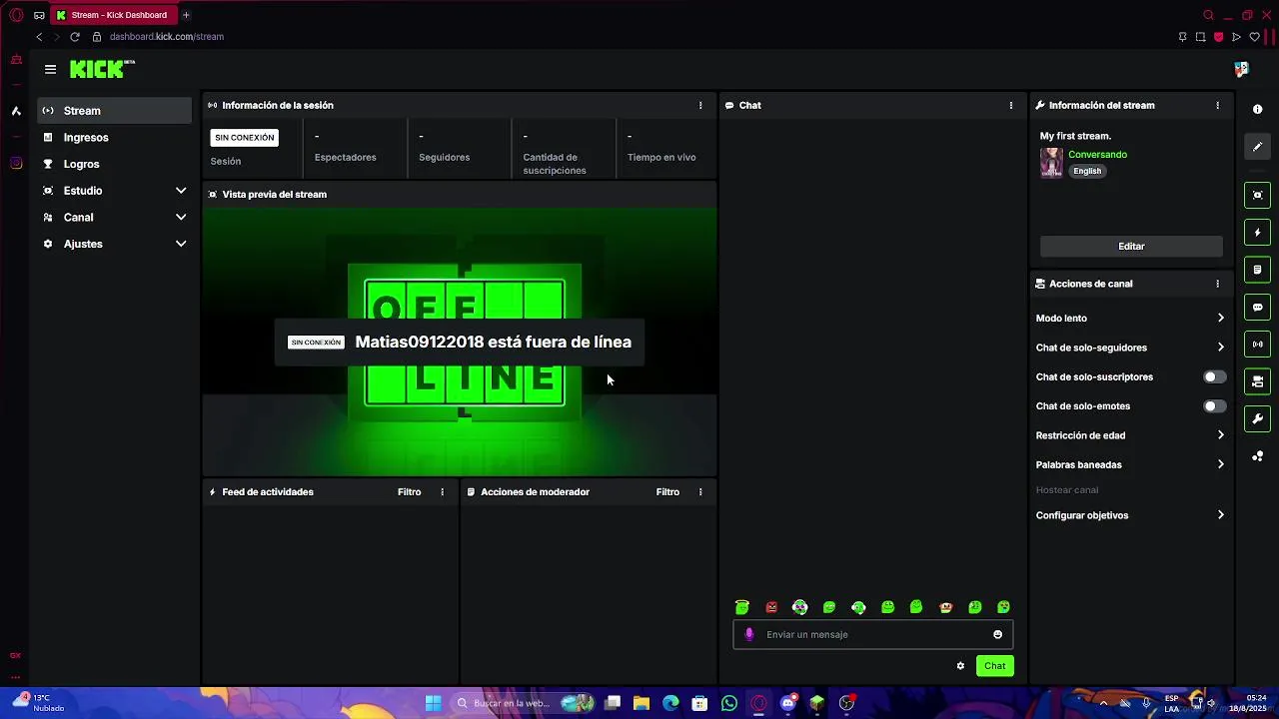Click the Conversando category thumbnail
Screen dimensions: 1279x719
(x=1051, y=163)
